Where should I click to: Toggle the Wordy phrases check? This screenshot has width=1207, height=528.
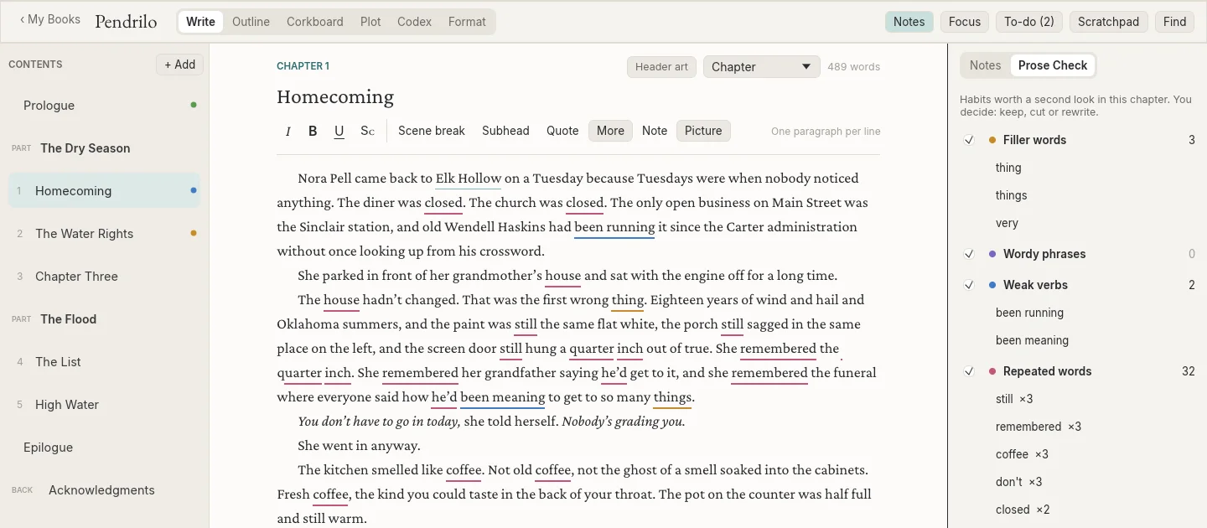point(969,254)
